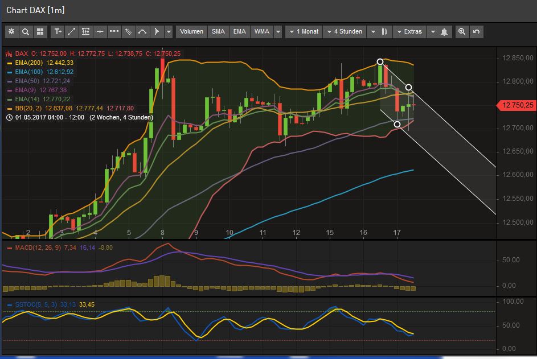537x359 pixels.
Task: Click the MACD(12, 26, 9) indicator label
Action: [x=38, y=247]
